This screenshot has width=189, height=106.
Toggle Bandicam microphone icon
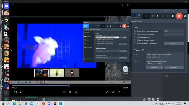157,16
